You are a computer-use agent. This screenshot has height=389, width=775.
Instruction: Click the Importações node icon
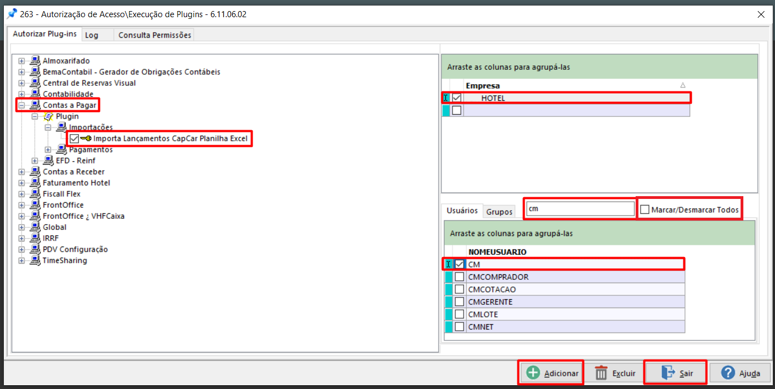tap(61, 127)
